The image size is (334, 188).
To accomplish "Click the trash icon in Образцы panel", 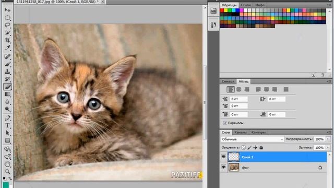I will click(323, 75).
